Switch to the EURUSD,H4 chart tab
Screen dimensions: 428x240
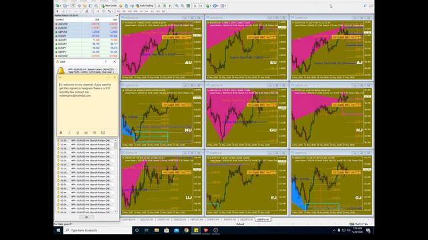180,219
